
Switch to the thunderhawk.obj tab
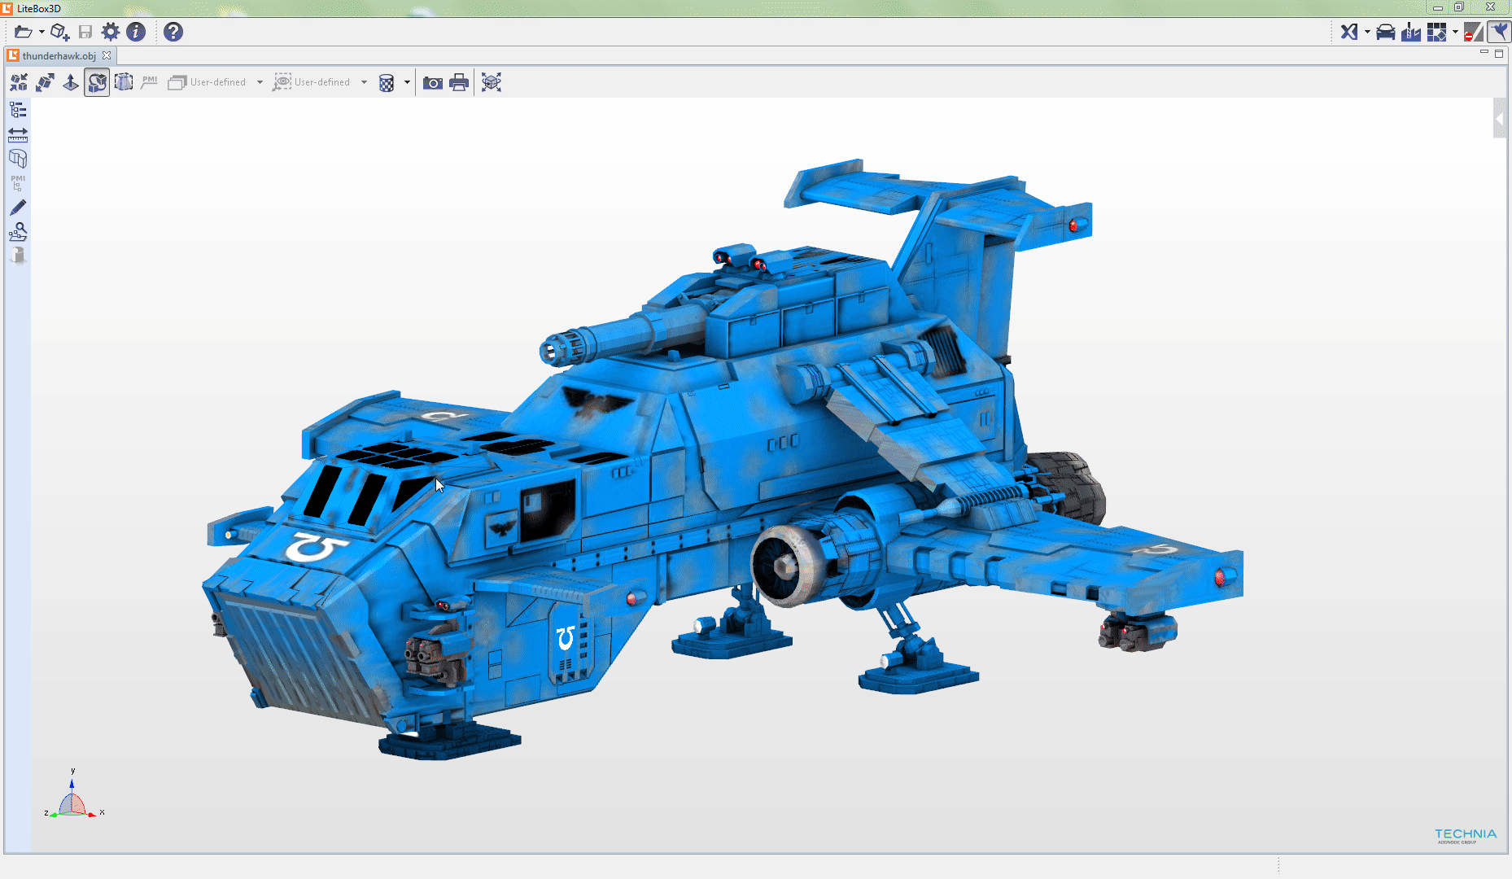point(59,55)
